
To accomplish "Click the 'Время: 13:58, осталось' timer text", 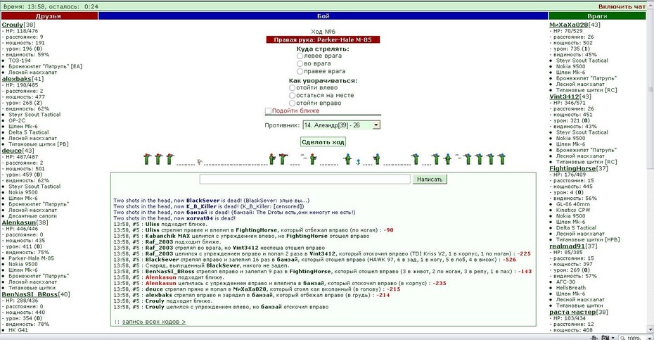I will [51, 6].
